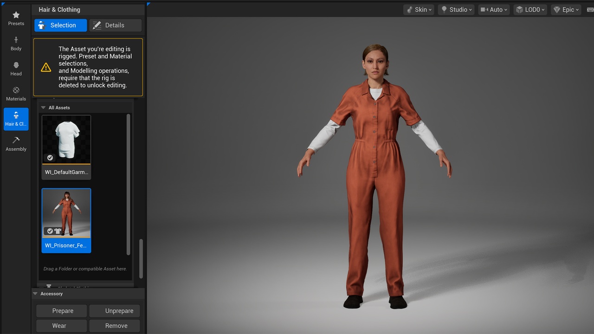Select the Hair & Clothing sidebar section
Viewport: 594px width, 334px height.
point(16,119)
